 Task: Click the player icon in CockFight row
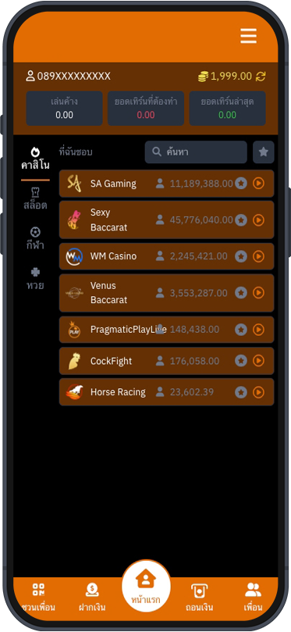(x=160, y=361)
